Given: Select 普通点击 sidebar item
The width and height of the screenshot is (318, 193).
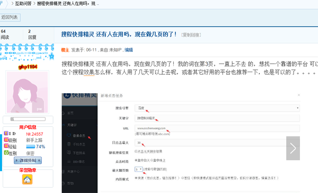Looking at the screenshot, I should click(x=79, y=136).
